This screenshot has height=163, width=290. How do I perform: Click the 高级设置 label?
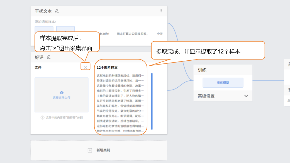[x=206, y=96]
